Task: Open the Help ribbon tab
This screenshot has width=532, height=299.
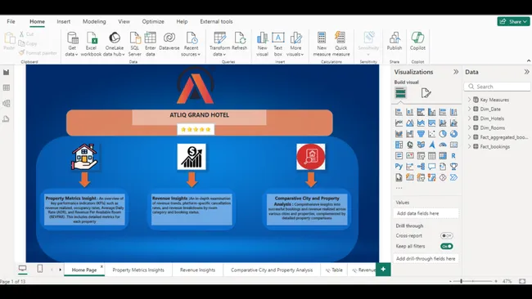Action: [182, 21]
